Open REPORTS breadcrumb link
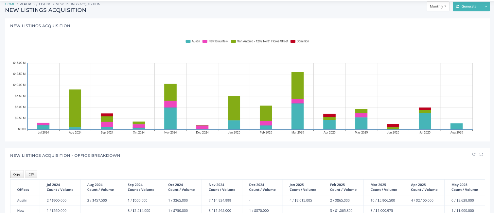The width and height of the screenshot is (494, 213). 27,4
